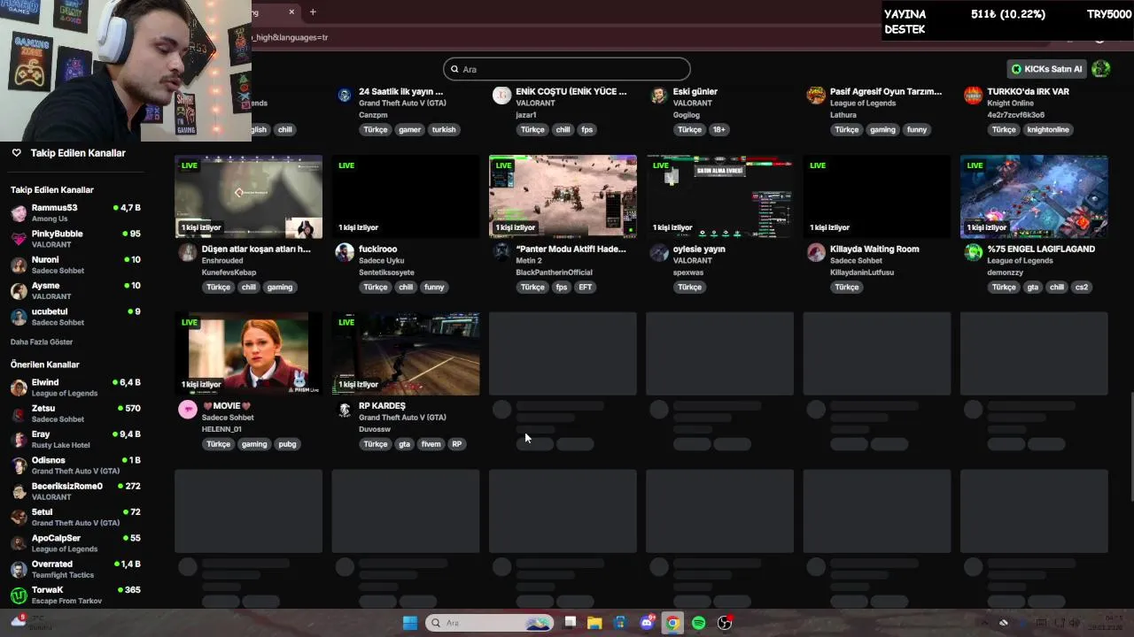Open Aysme followed channel
The height and width of the screenshot is (637, 1134).
75,290
